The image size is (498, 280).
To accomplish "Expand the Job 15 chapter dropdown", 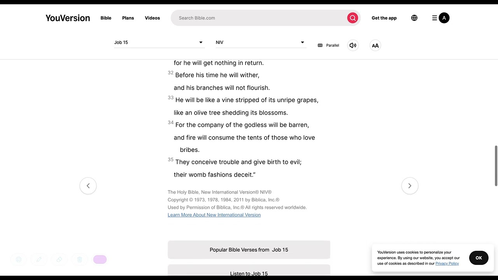I will 159,42.
